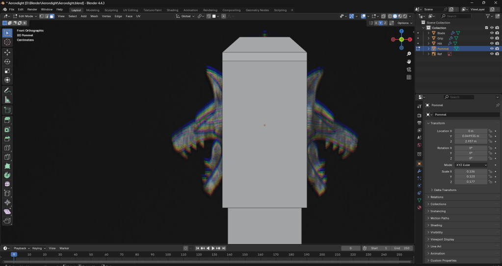Click the timeline End frame field

(402, 248)
